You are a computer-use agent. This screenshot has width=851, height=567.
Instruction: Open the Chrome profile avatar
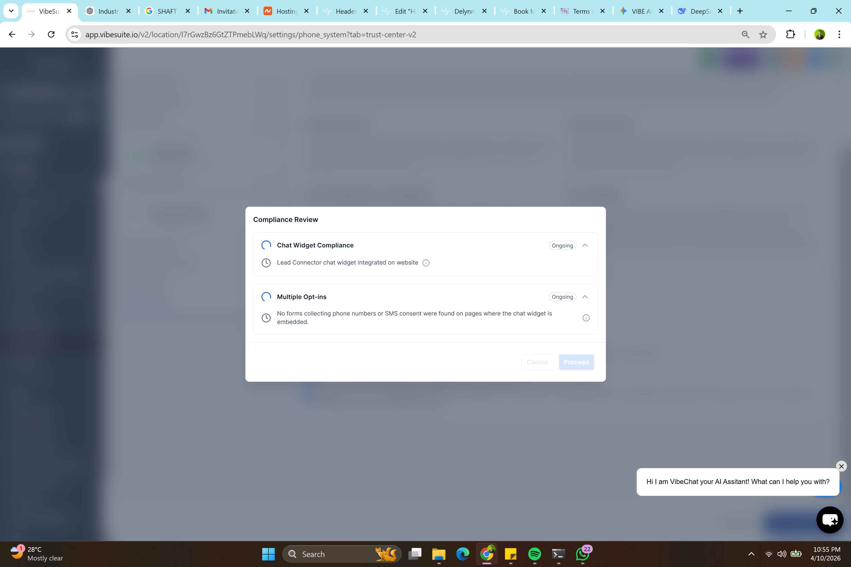(819, 35)
